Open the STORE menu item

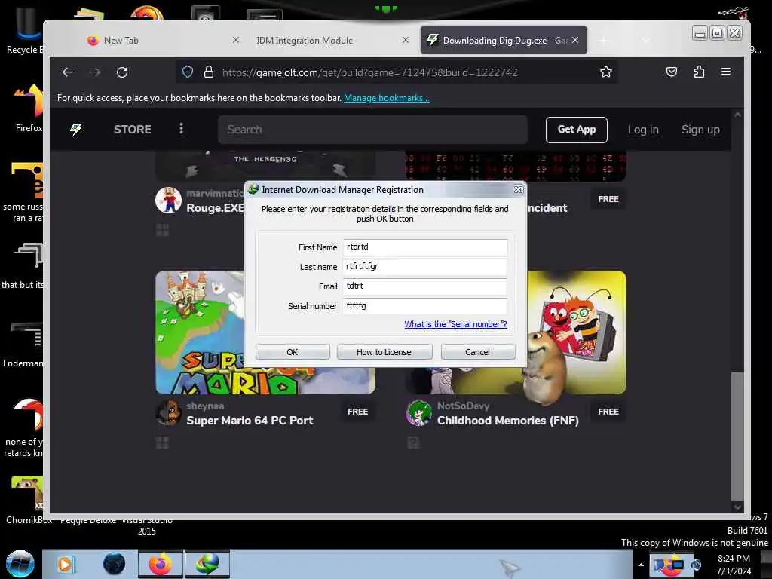(x=132, y=130)
